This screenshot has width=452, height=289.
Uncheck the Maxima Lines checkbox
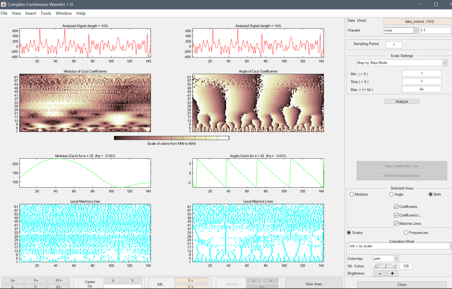(396, 223)
